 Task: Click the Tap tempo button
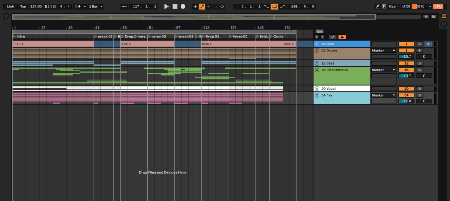click(23, 7)
